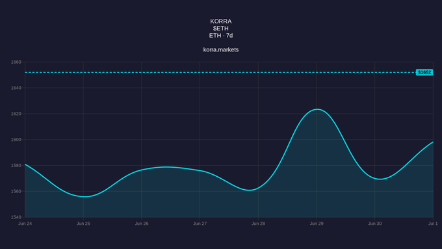The image size is (442, 249).
Task: Open the korra.markets link text
Action: pyautogui.click(x=221, y=49)
